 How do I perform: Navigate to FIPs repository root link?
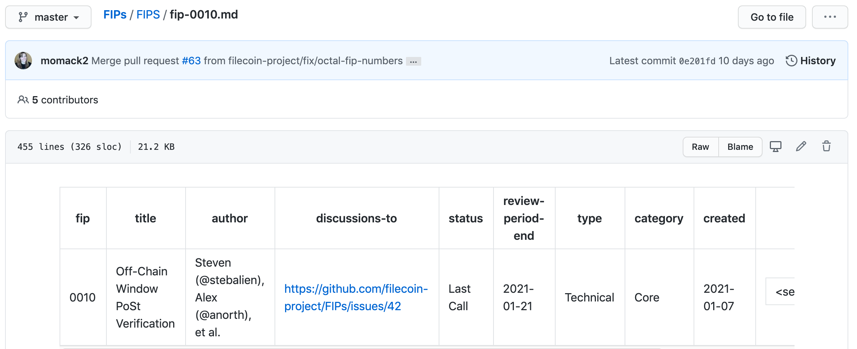115,15
